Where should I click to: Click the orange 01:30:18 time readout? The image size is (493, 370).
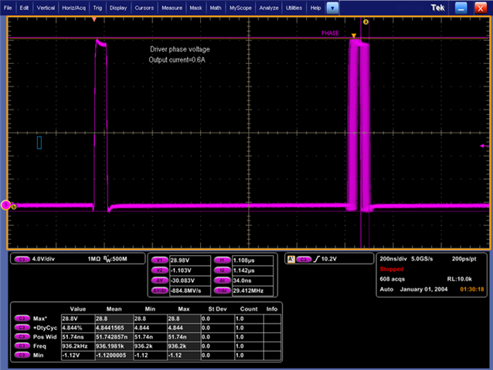pos(472,289)
